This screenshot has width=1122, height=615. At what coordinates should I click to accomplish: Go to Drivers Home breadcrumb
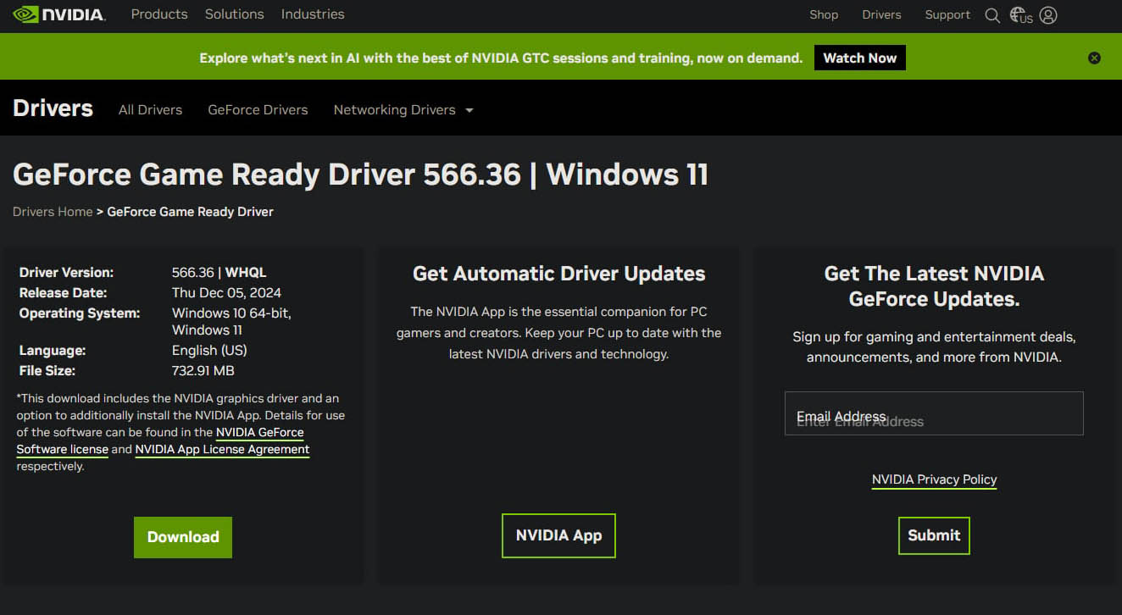point(53,212)
